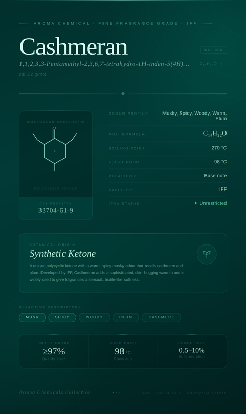Screen dimensions: 246x414
Task: Click the molecular structure diagram
Action: click(55, 149)
